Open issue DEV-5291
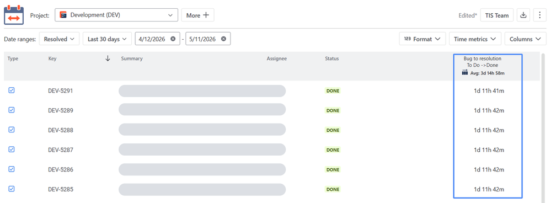The width and height of the screenshot is (551, 203). coord(61,91)
